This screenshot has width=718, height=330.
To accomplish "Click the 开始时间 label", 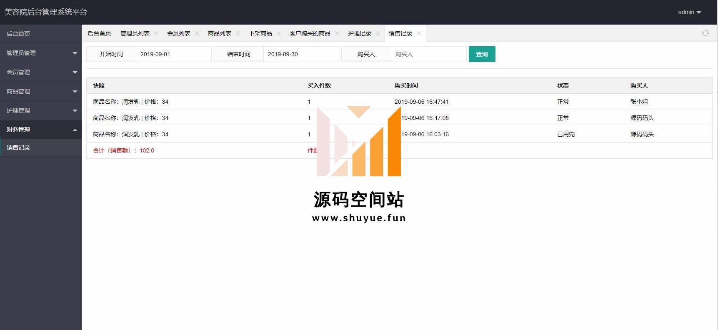I will point(111,54).
